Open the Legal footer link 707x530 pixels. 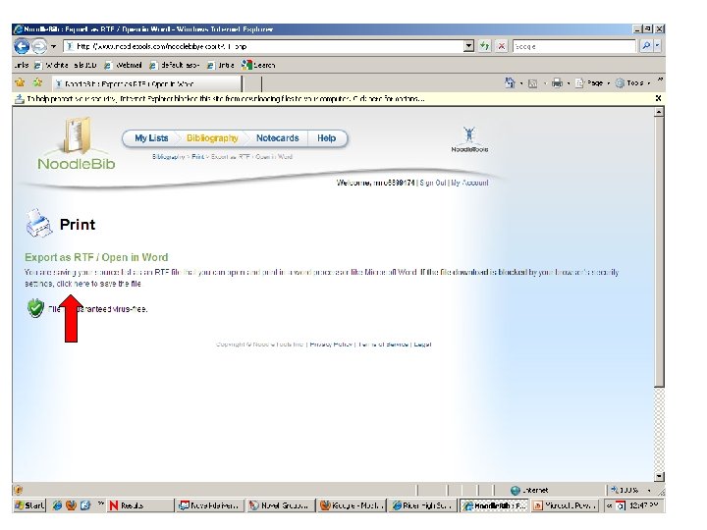422,344
